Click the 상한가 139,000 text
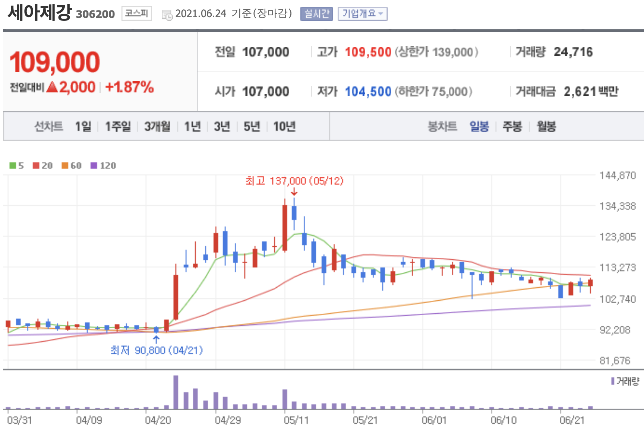This screenshot has width=644, height=430. [436, 52]
